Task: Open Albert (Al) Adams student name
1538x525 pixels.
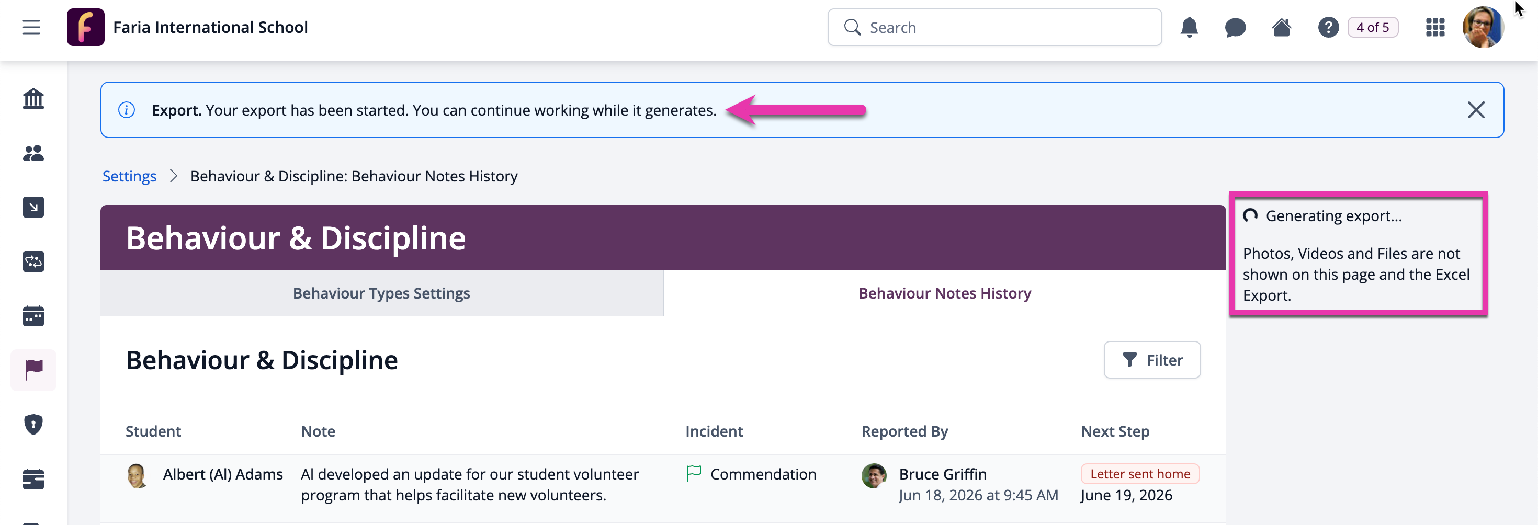Action: click(223, 474)
